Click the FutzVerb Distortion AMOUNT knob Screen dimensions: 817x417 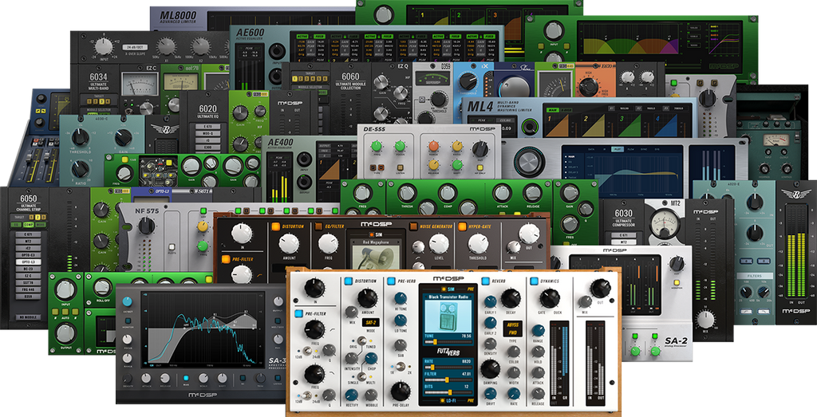coord(367,297)
